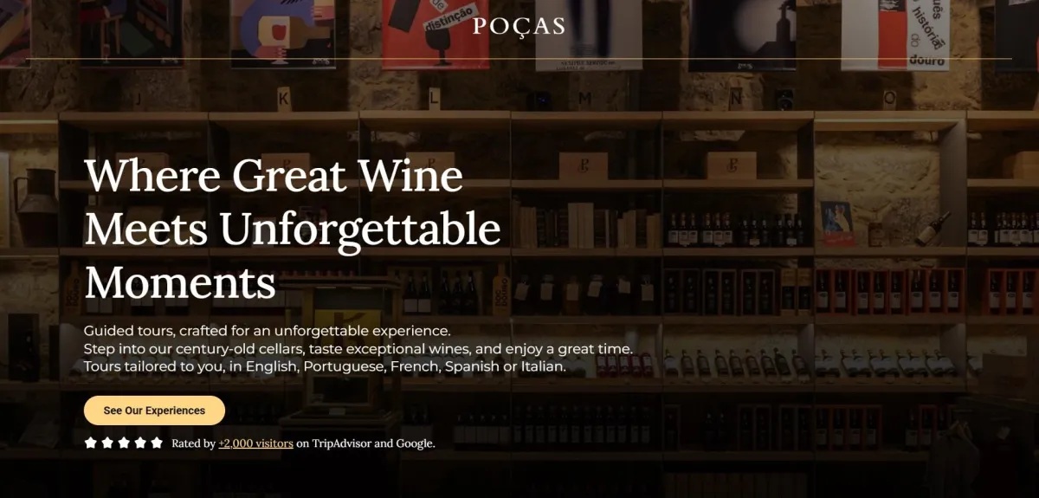Click the poster reading douro
Viewport: 1039px width, 498px height.
pyautogui.click(x=895, y=33)
